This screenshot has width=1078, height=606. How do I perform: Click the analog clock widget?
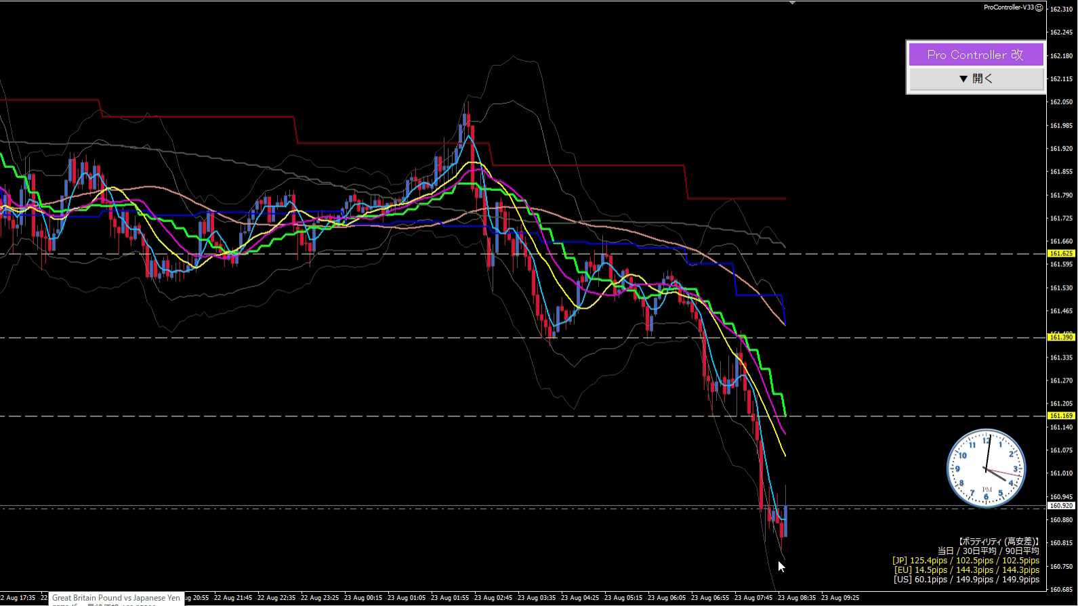point(986,469)
